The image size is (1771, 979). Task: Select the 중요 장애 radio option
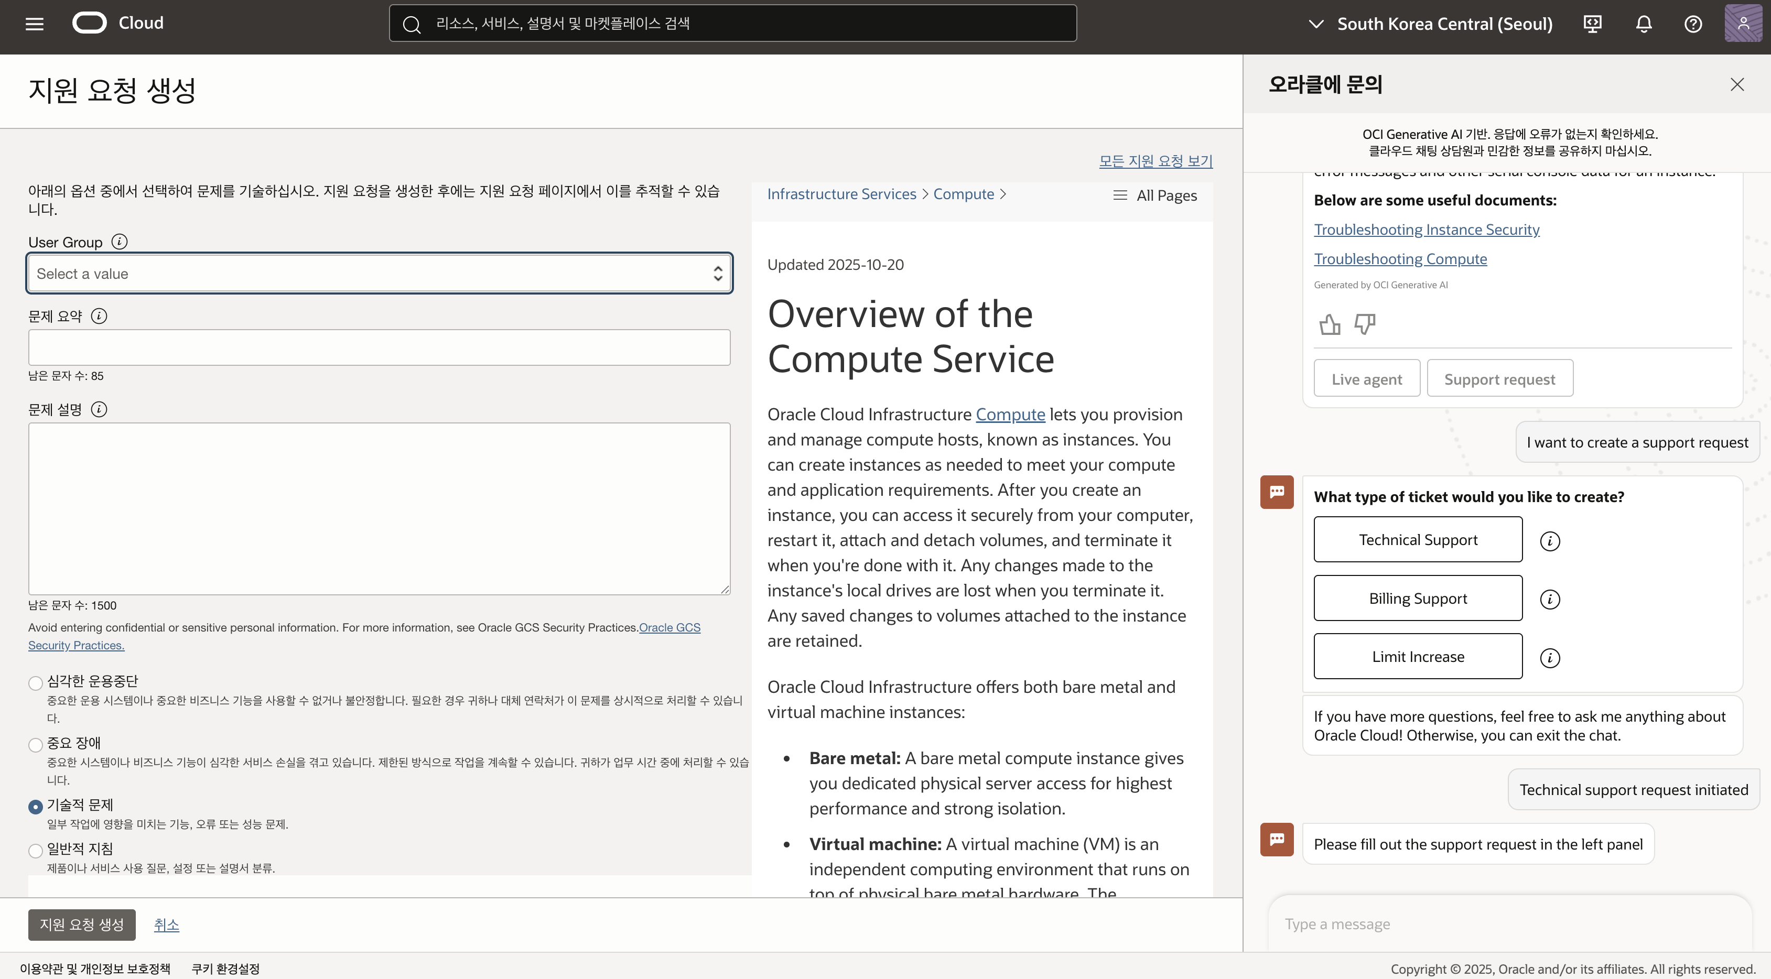pos(36,745)
